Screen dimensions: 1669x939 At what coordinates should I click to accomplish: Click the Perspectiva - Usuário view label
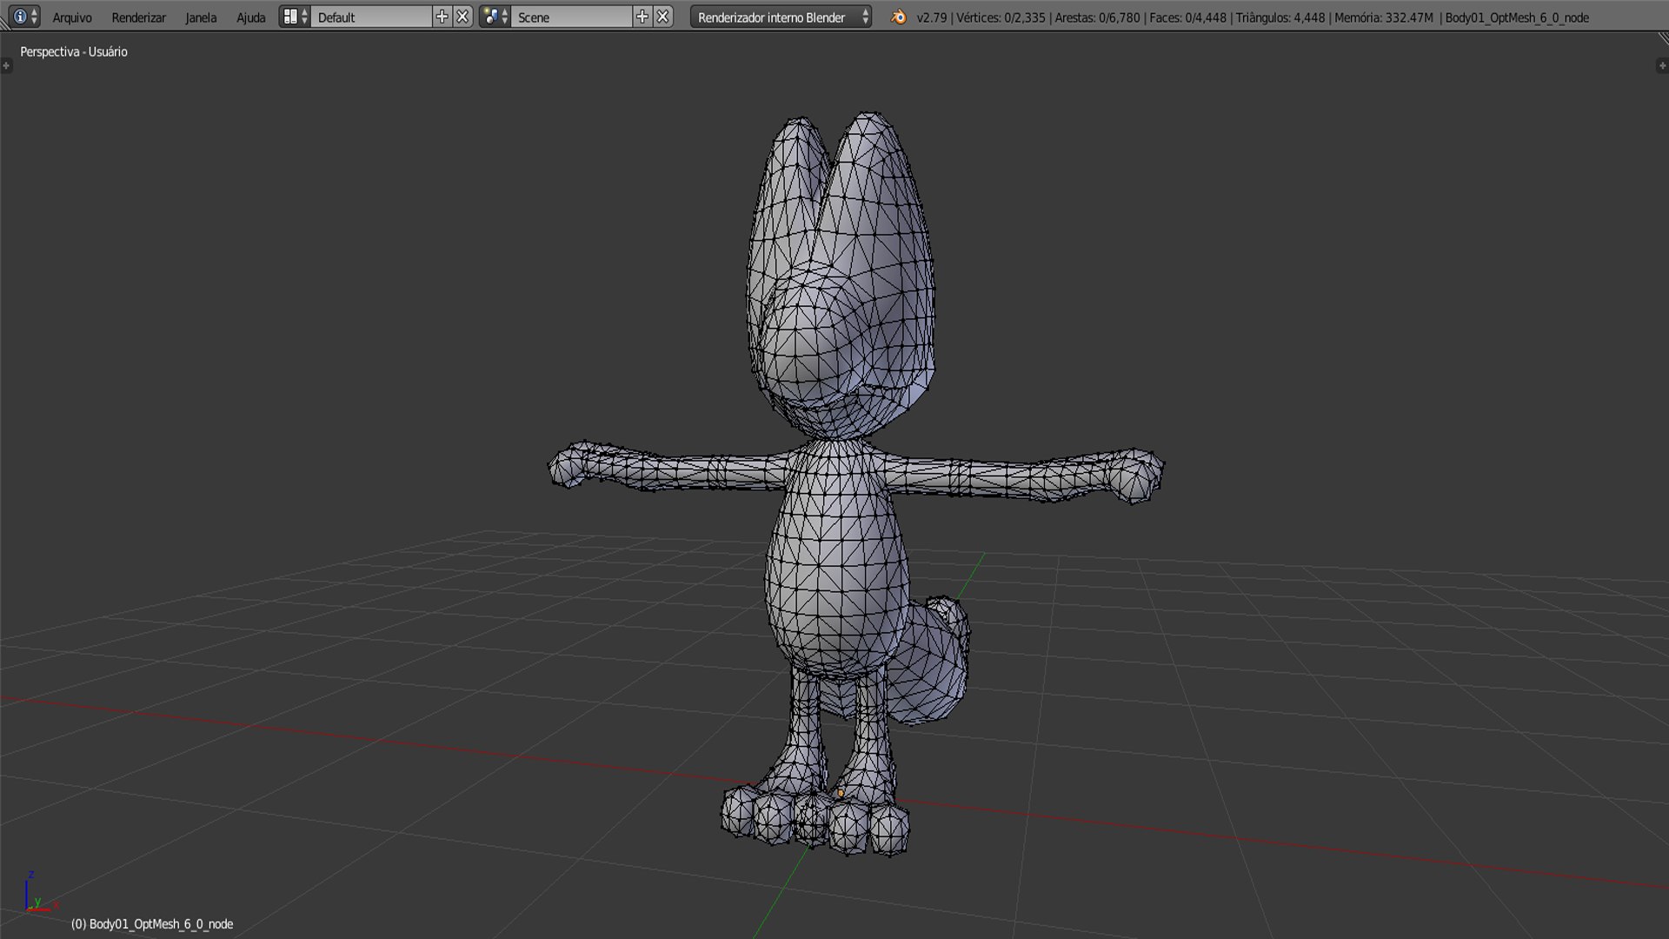point(74,52)
